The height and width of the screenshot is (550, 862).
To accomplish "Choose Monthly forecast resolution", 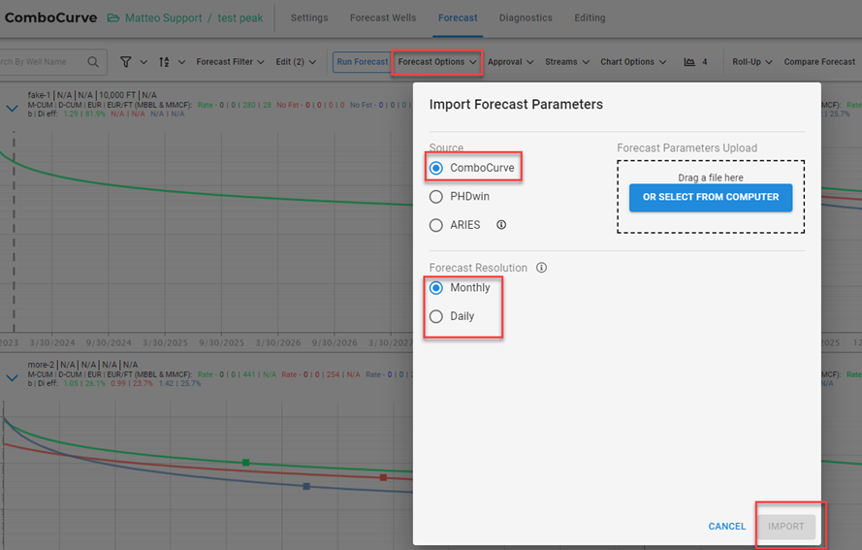I will pos(436,288).
